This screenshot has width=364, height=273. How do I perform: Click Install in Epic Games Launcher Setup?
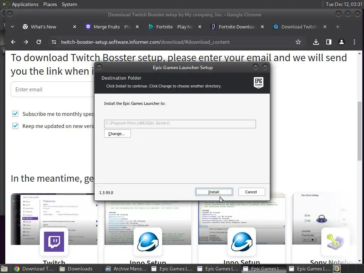[214, 192]
